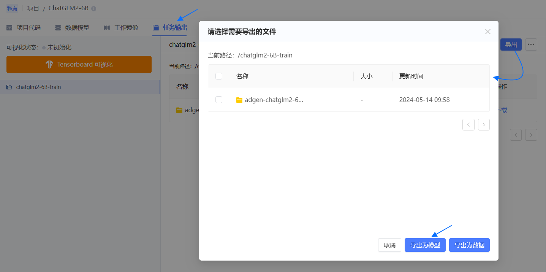Select chatglm2-6B-train in left tree
The width and height of the screenshot is (546, 272).
coord(38,87)
